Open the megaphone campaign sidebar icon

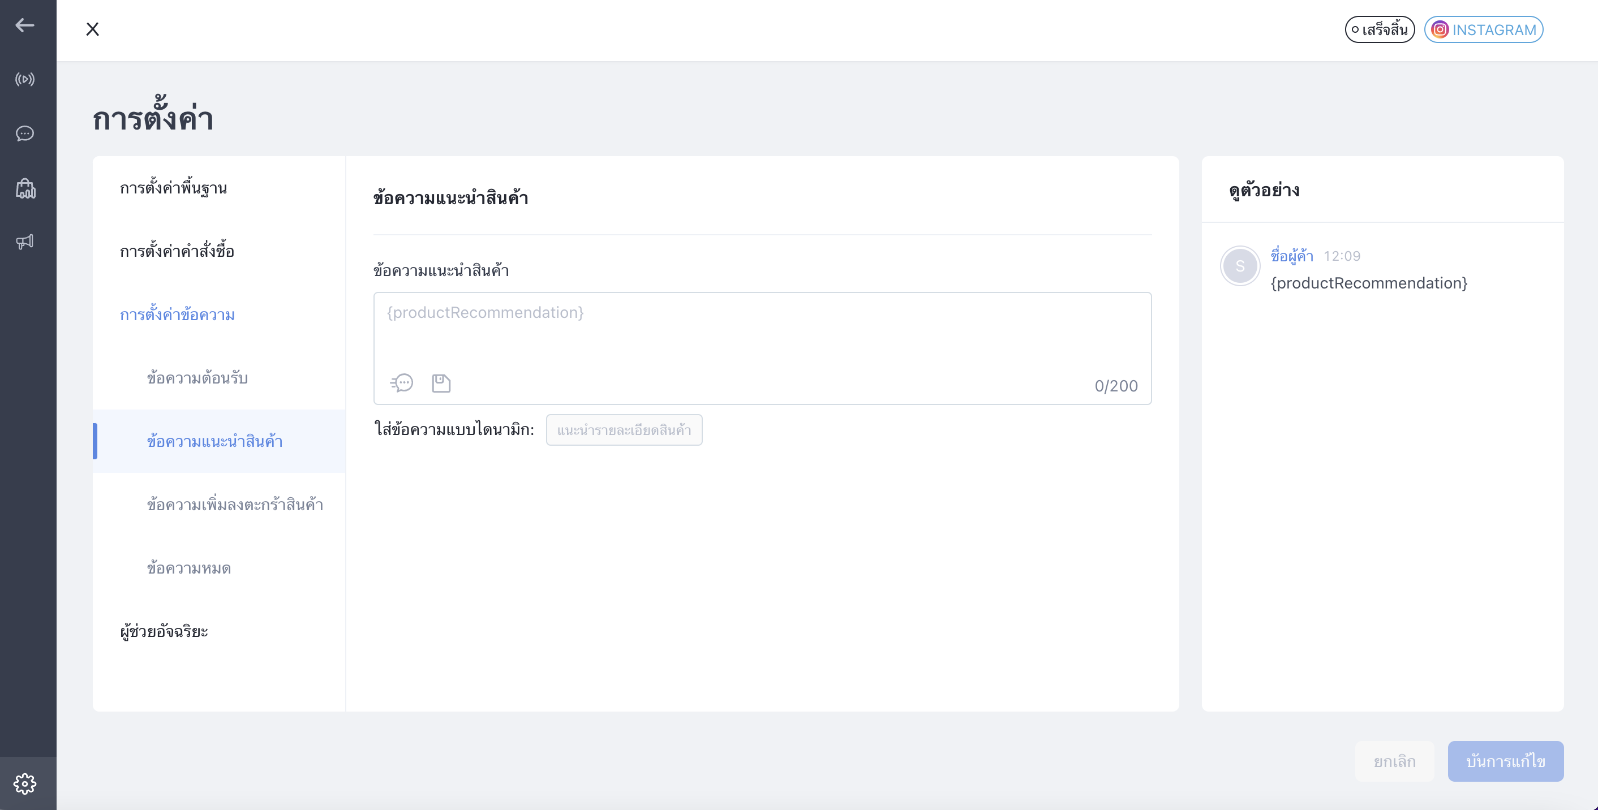point(25,242)
